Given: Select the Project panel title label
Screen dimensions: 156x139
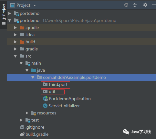Looking at the screenshot, I should coord(24,5).
